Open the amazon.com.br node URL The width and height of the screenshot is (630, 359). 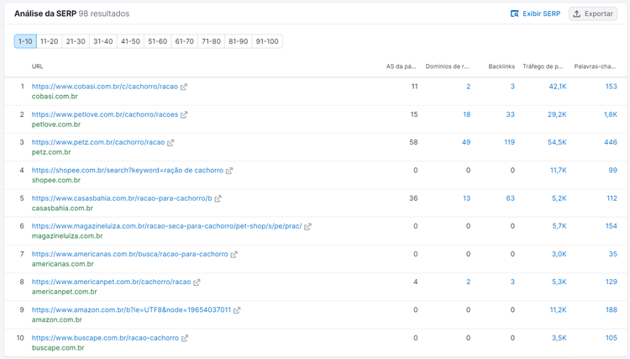coord(131,310)
